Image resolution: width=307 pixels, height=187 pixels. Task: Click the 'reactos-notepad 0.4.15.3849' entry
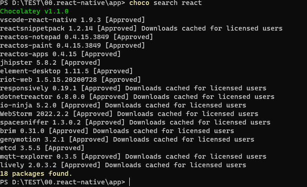pos(76,37)
